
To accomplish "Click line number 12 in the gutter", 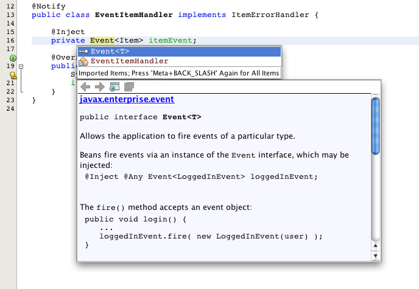I will (10, 5).
